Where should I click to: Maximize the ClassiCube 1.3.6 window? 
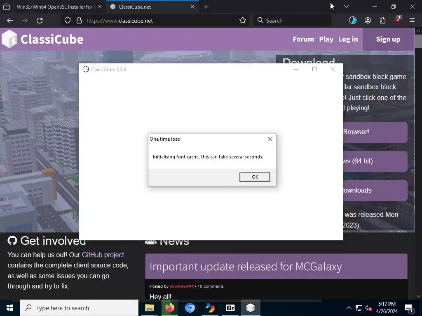pyautogui.click(x=314, y=69)
